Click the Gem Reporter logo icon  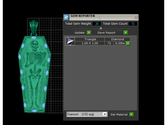(66, 17)
